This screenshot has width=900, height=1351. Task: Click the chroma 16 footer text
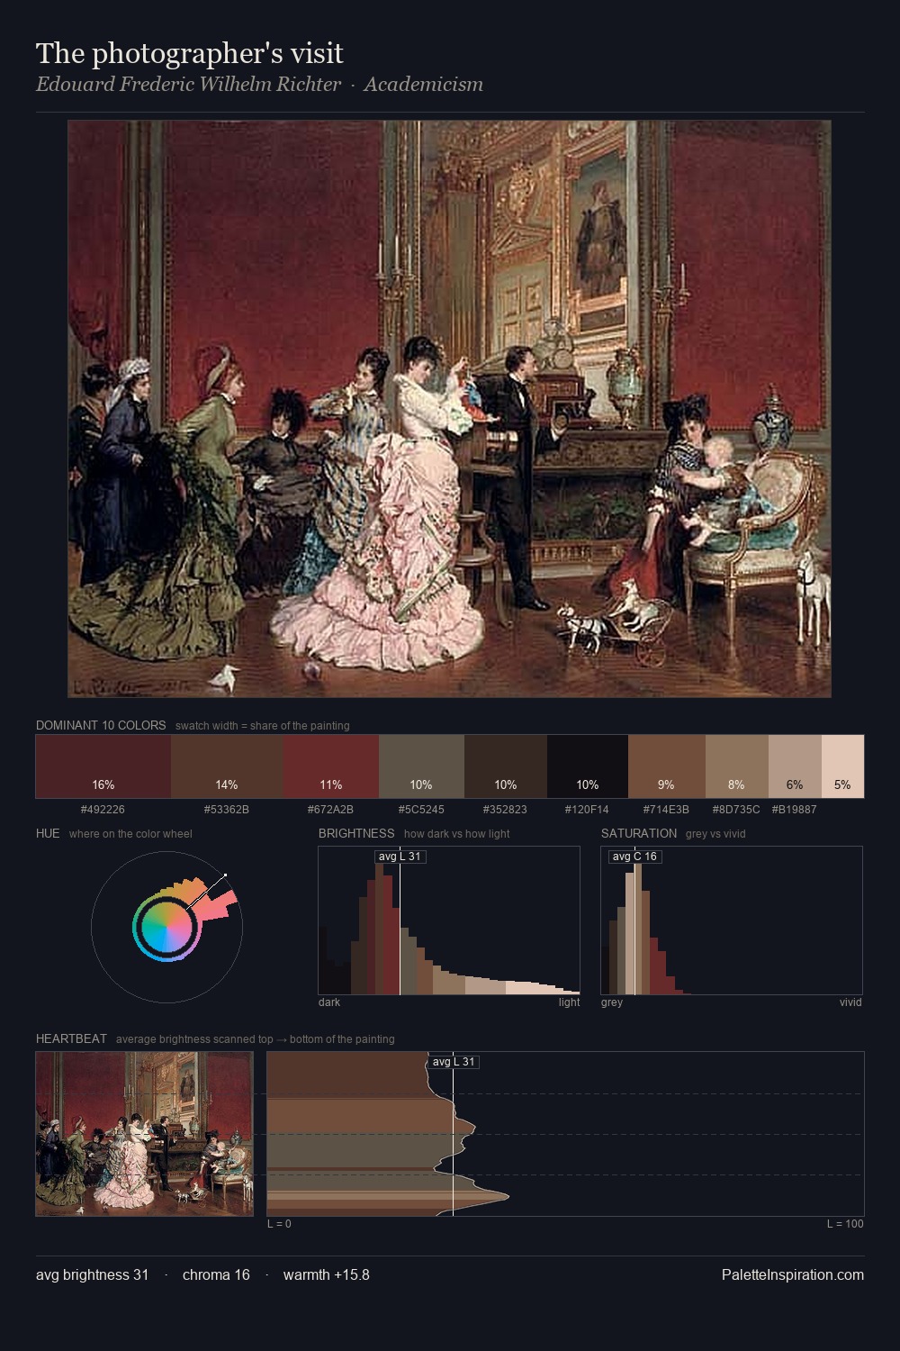tap(216, 1275)
